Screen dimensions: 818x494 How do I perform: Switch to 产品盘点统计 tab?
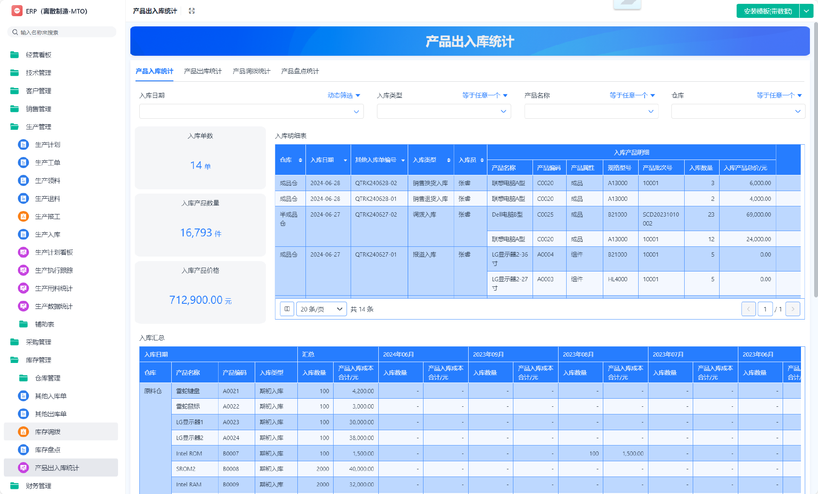pos(300,71)
